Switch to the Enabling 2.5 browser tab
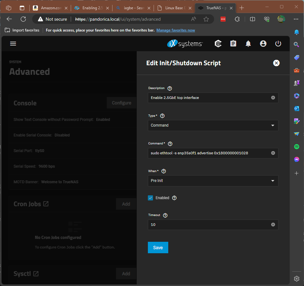The width and height of the screenshot is (304, 286). (x=91, y=8)
